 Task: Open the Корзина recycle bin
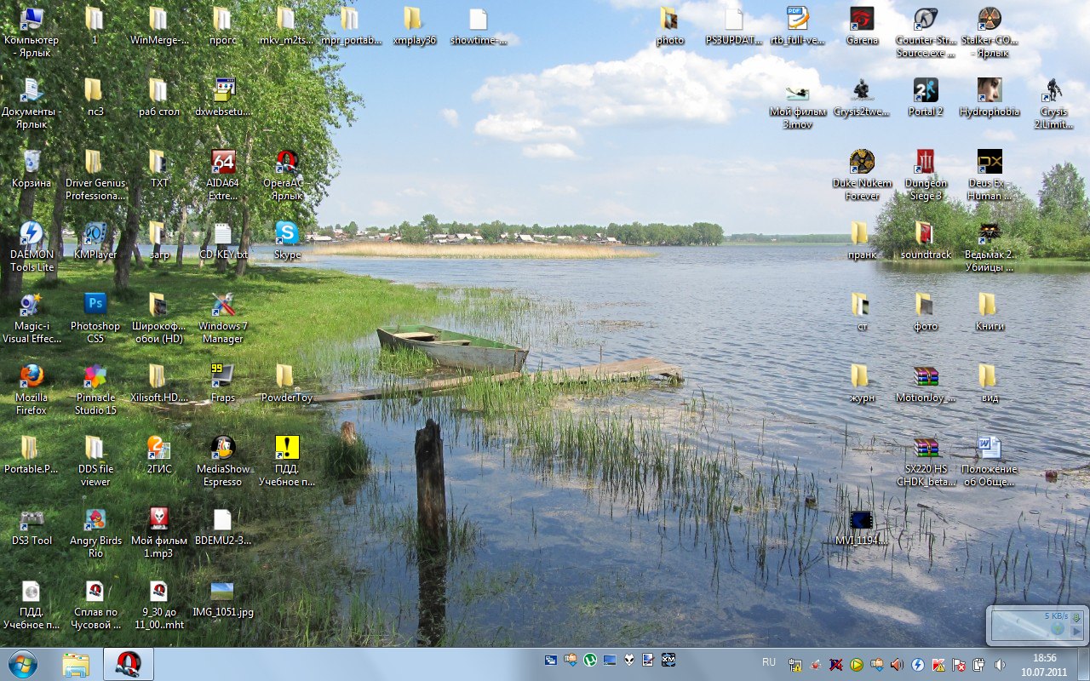pos(32,169)
